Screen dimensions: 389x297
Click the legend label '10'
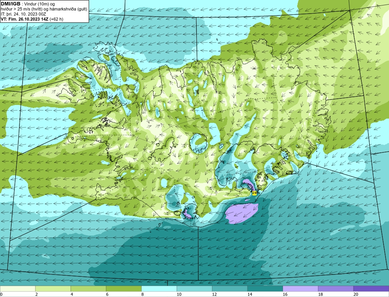coord(179,295)
